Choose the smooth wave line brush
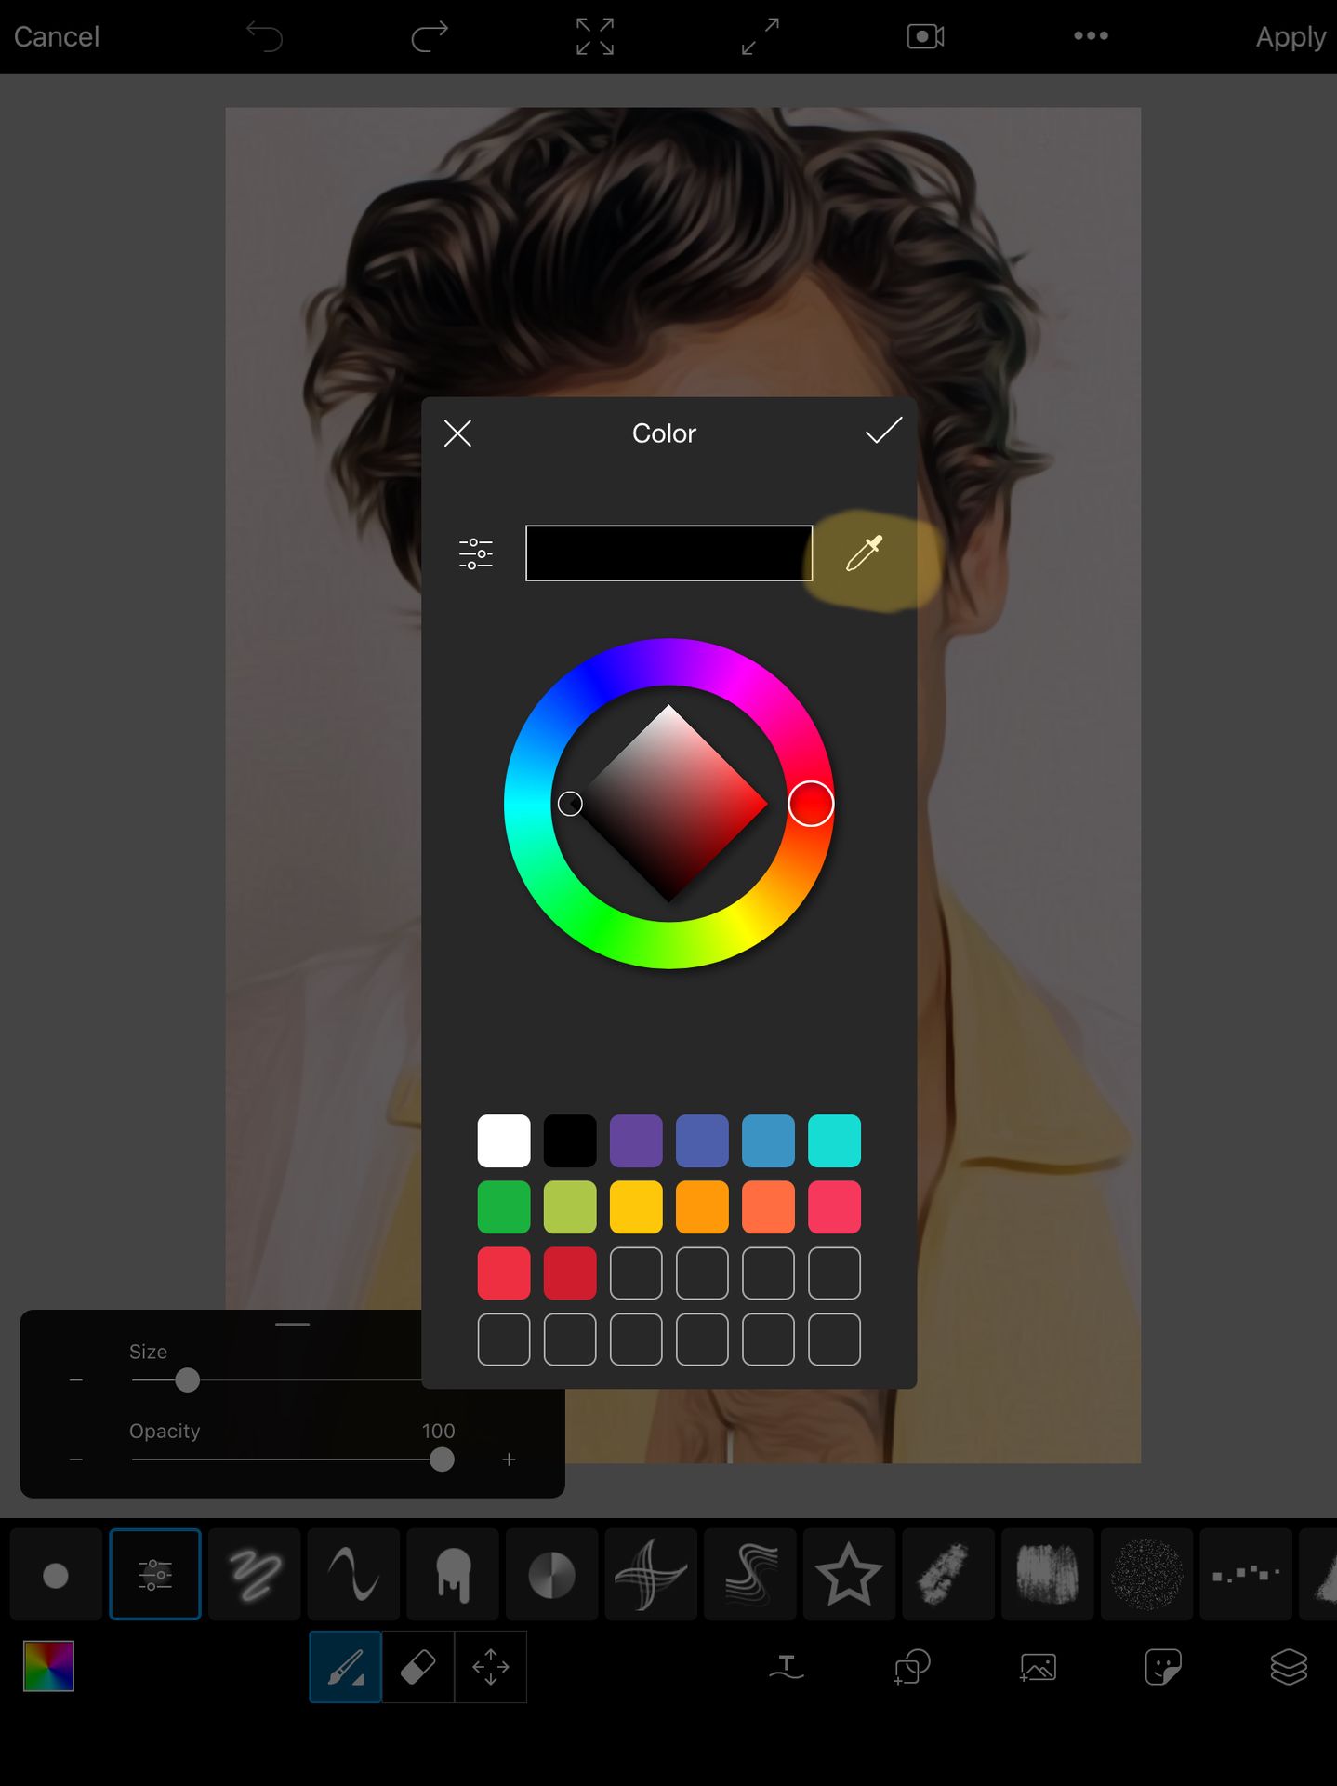This screenshot has height=1786, width=1337. click(x=353, y=1575)
